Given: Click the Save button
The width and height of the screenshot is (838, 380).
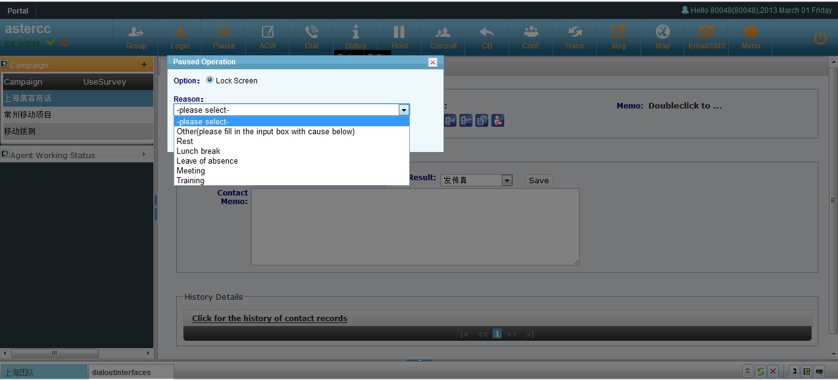Looking at the screenshot, I should click(x=539, y=180).
